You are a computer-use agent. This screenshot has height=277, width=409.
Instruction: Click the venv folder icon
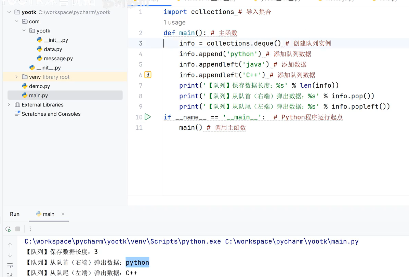tap(25, 77)
